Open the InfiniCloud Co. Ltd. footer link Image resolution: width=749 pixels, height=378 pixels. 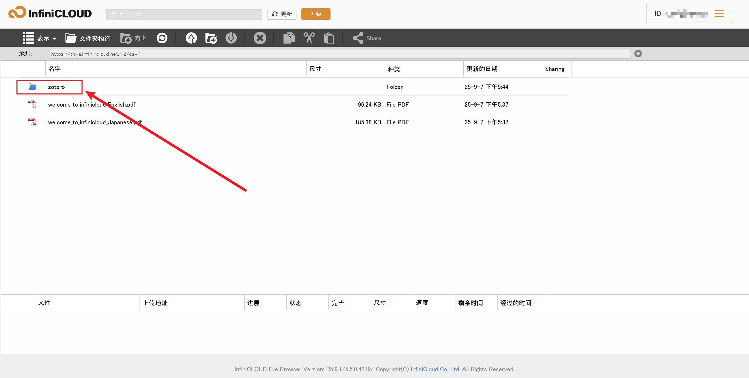point(435,369)
